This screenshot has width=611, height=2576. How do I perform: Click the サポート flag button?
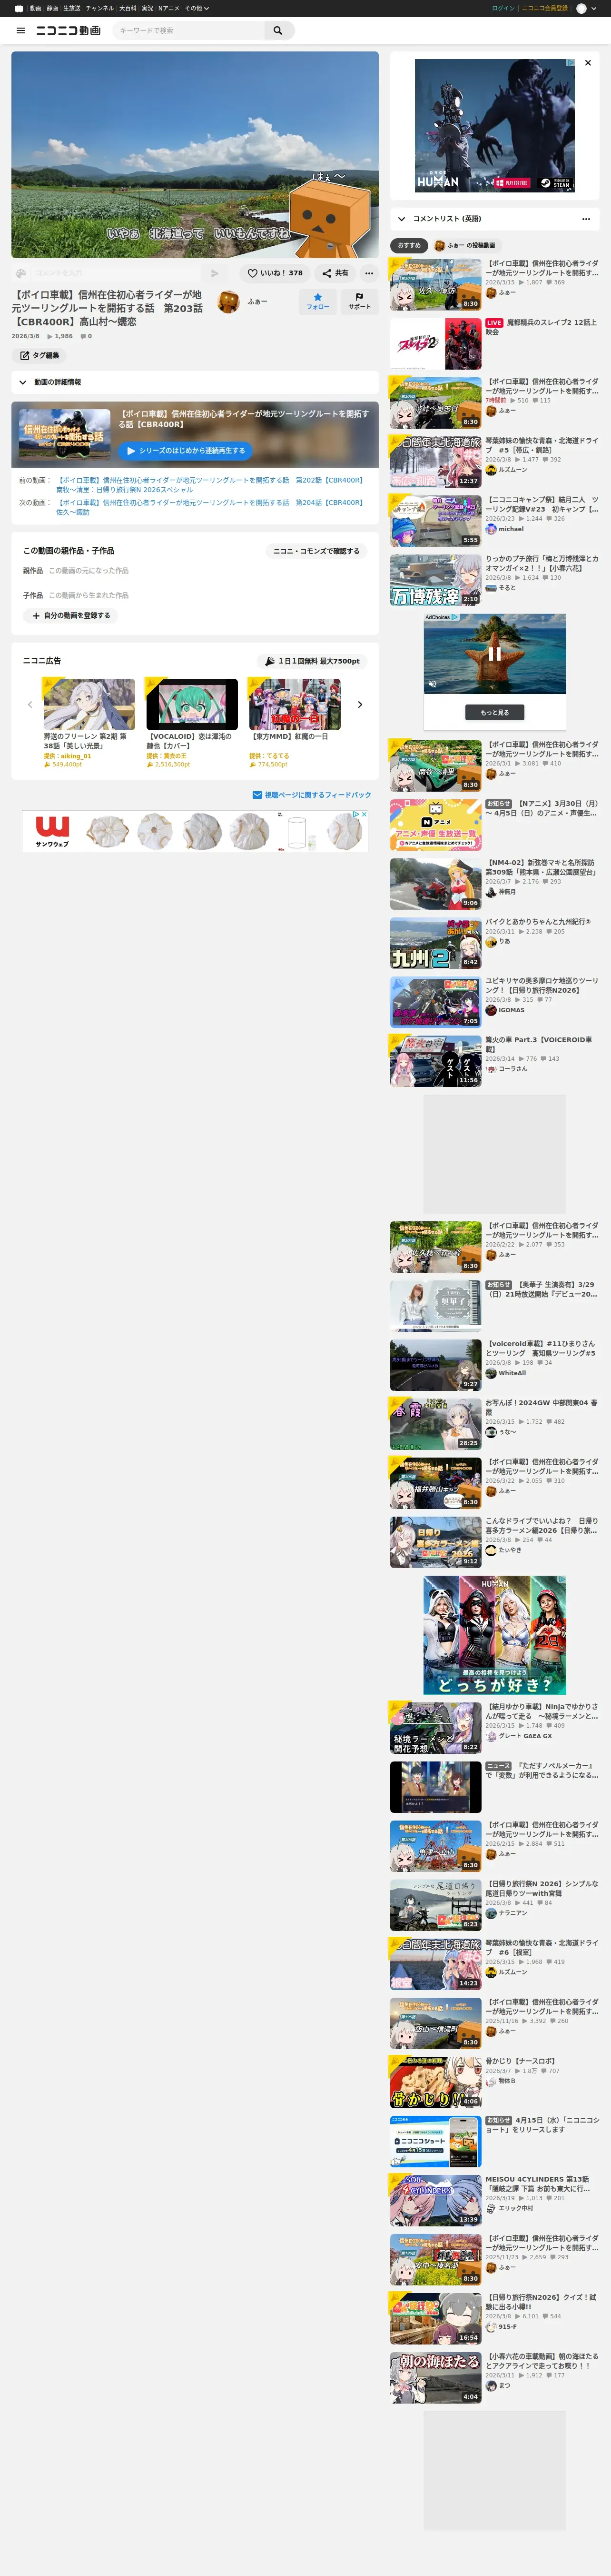pyautogui.click(x=359, y=301)
